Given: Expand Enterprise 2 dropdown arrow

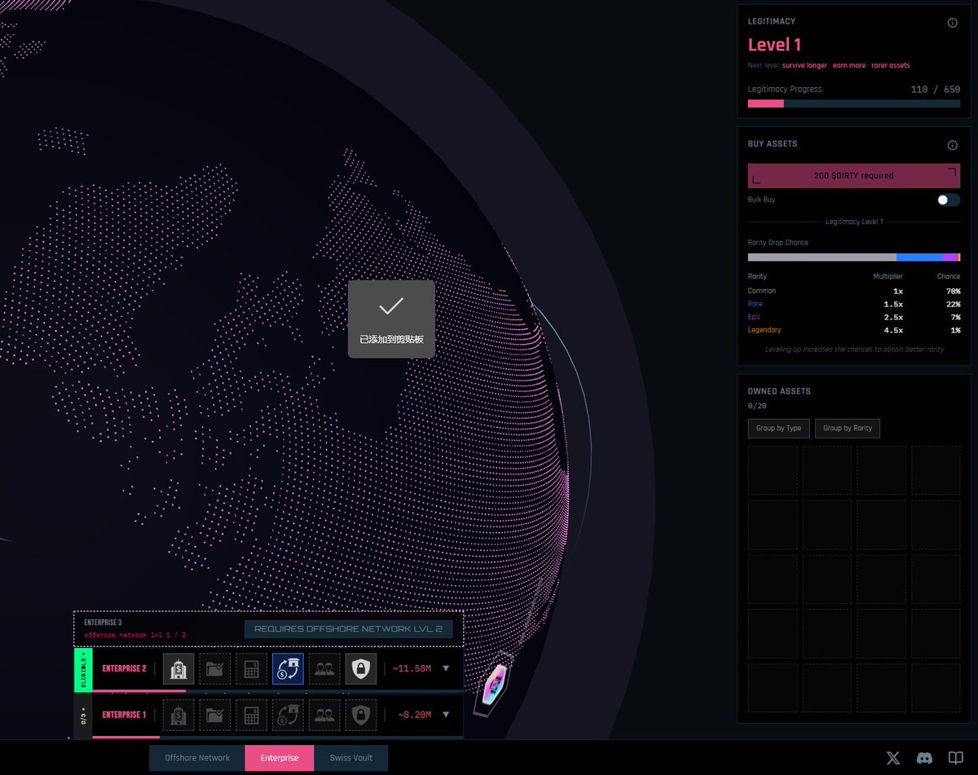Looking at the screenshot, I should click(x=446, y=669).
